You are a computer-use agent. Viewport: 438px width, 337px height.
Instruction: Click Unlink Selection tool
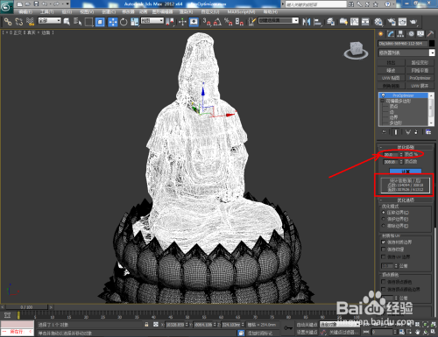click(19, 22)
